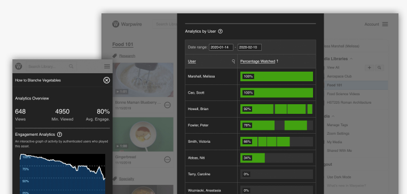Click the mobile window Warpwire logo
The height and width of the screenshot is (194, 407).
coord(19,66)
